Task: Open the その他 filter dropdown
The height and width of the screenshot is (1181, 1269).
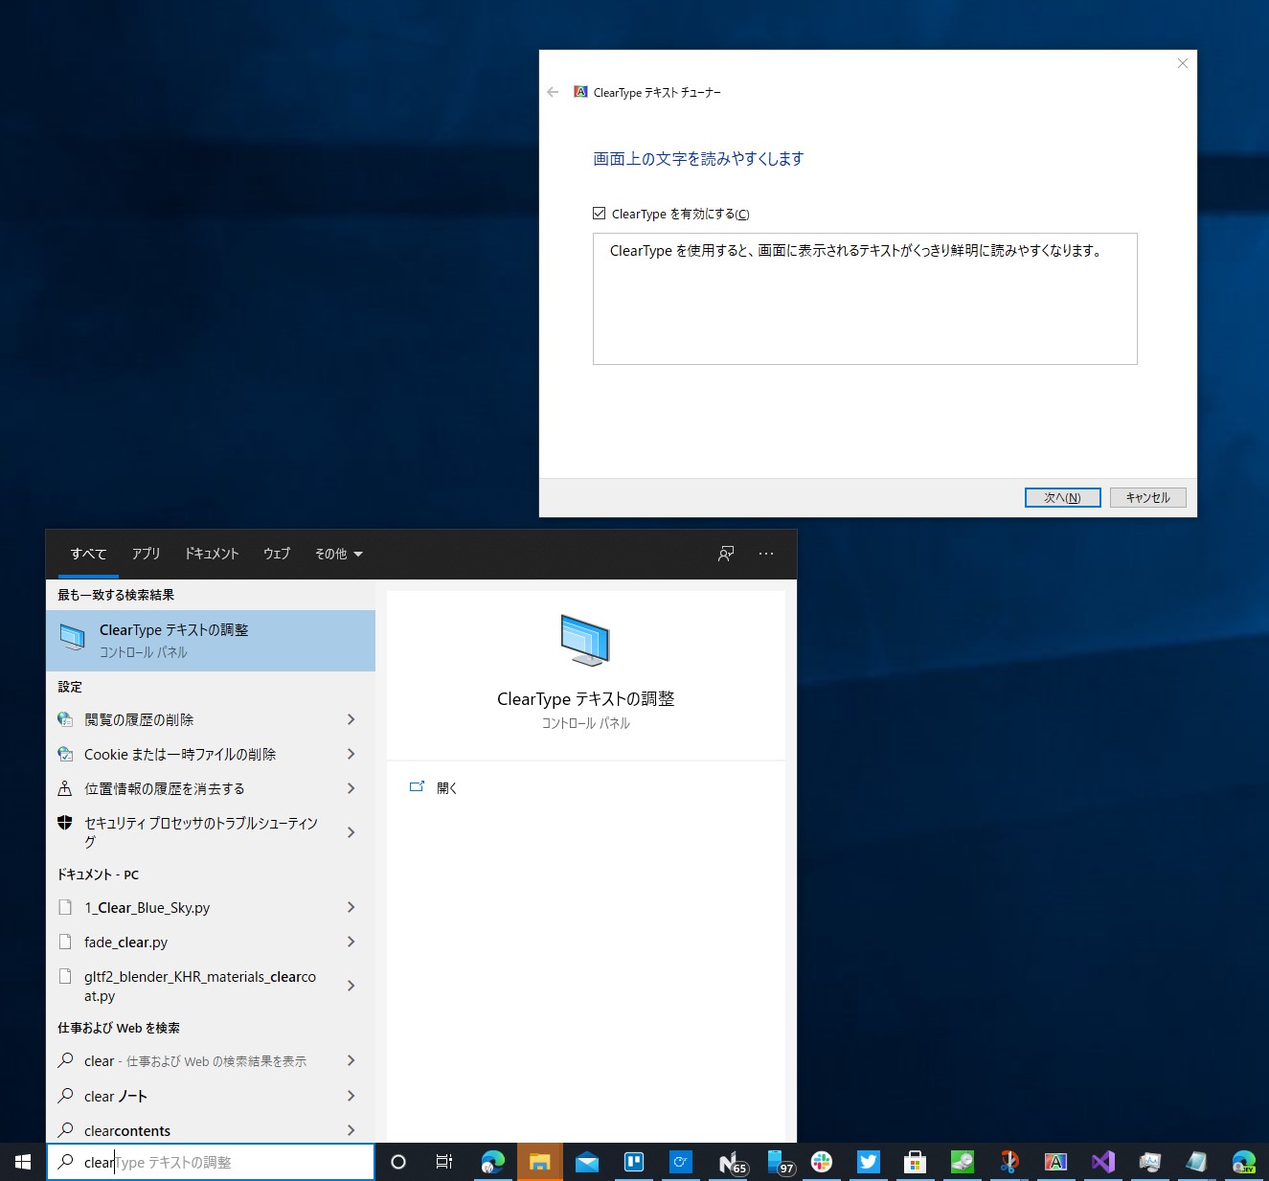Action: pyautogui.click(x=337, y=554)
